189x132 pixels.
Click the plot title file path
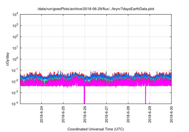point(96,9)
